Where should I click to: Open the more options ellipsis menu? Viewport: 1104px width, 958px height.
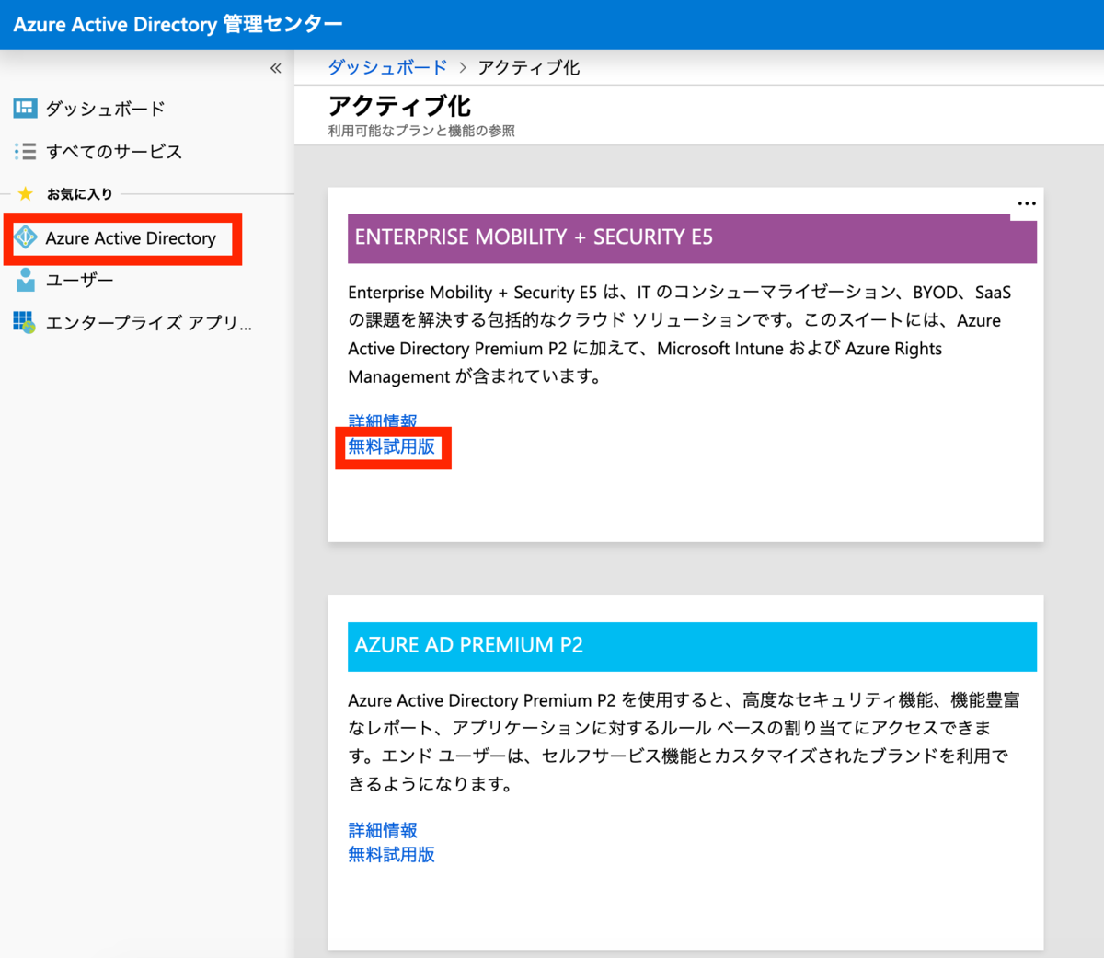pos(1027,203)
